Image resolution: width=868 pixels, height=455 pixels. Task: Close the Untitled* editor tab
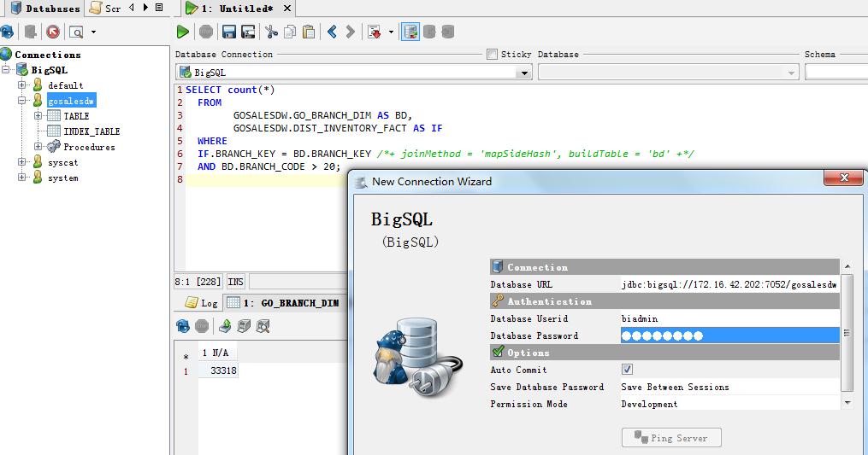click(286, 9)
